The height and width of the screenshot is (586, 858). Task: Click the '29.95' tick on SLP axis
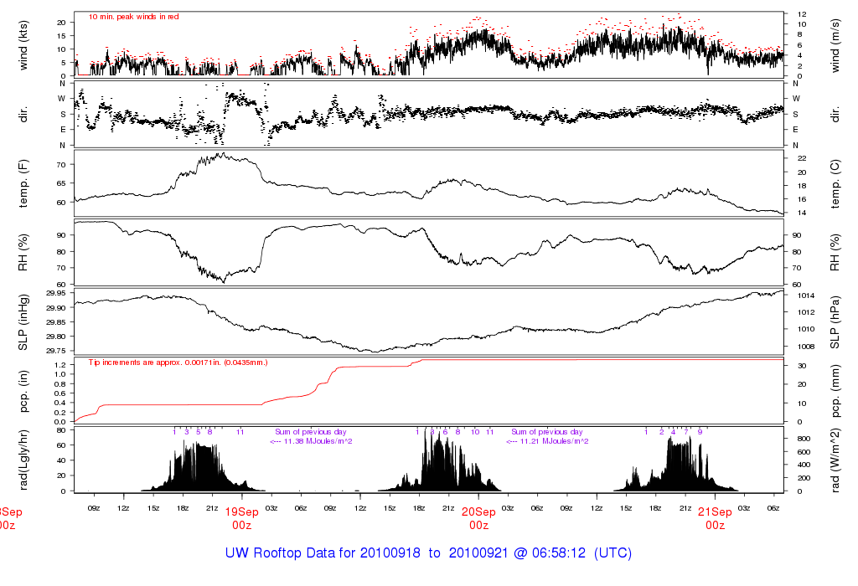pyautogui.click(x=56, y=294)
